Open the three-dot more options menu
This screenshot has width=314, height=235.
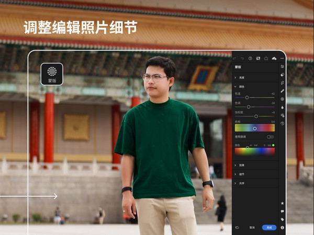coord(282,58)
